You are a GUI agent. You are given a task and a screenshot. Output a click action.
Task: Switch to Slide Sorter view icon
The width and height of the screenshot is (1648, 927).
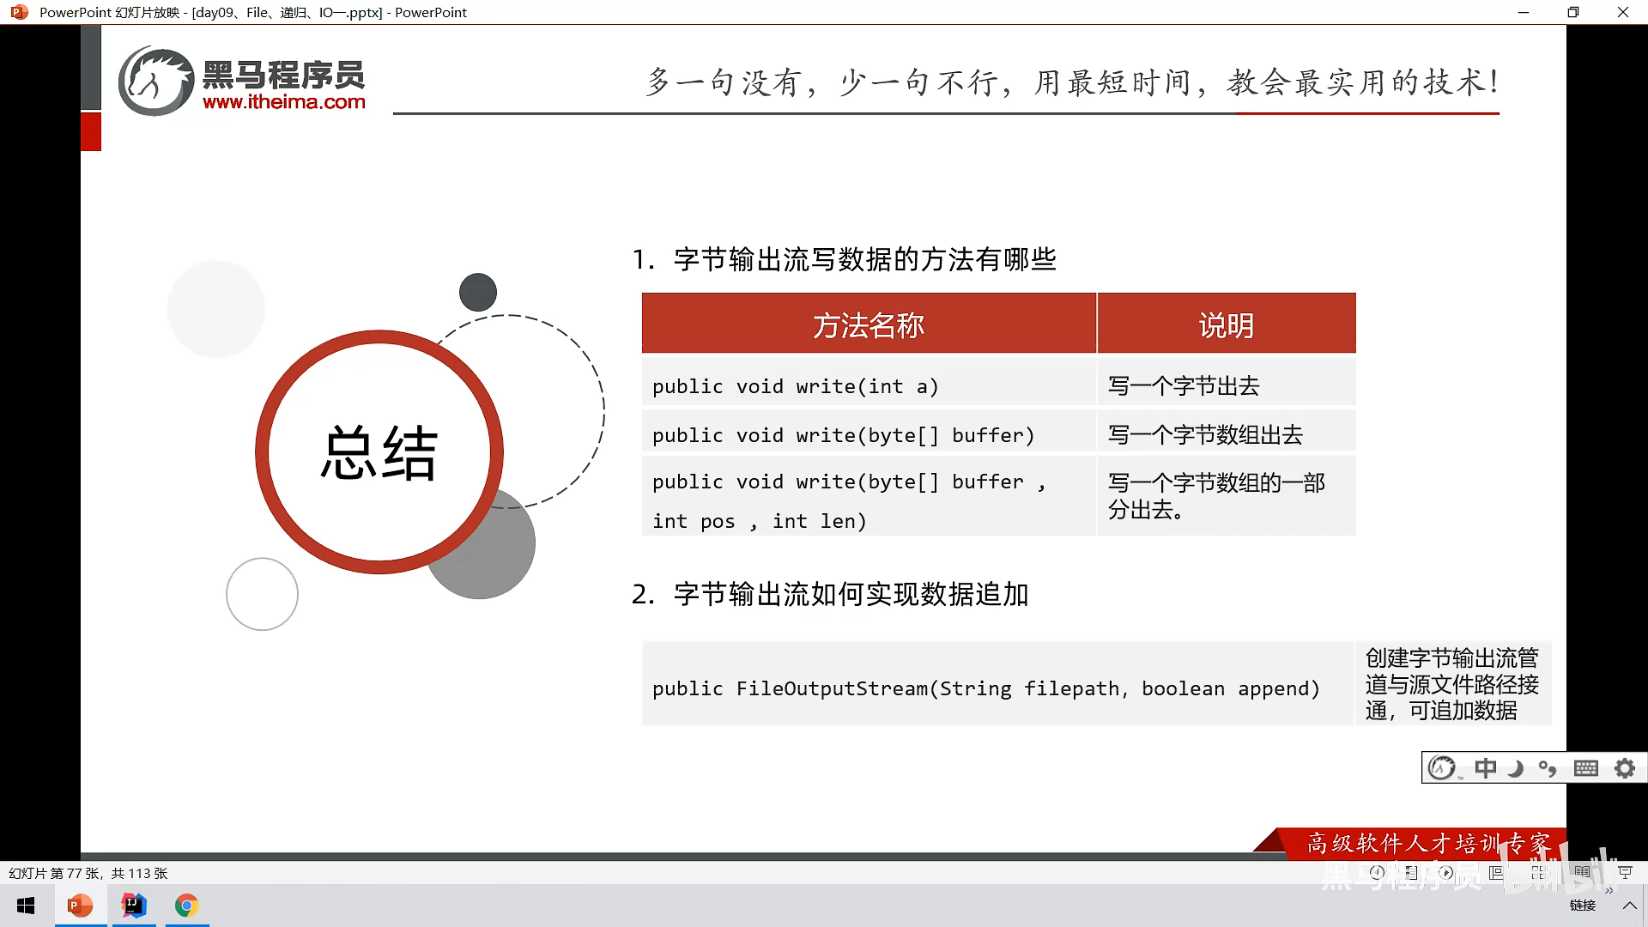coord(1538,872)
